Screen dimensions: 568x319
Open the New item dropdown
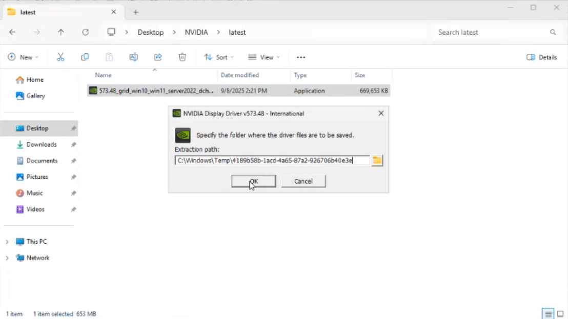click(23, 57)
